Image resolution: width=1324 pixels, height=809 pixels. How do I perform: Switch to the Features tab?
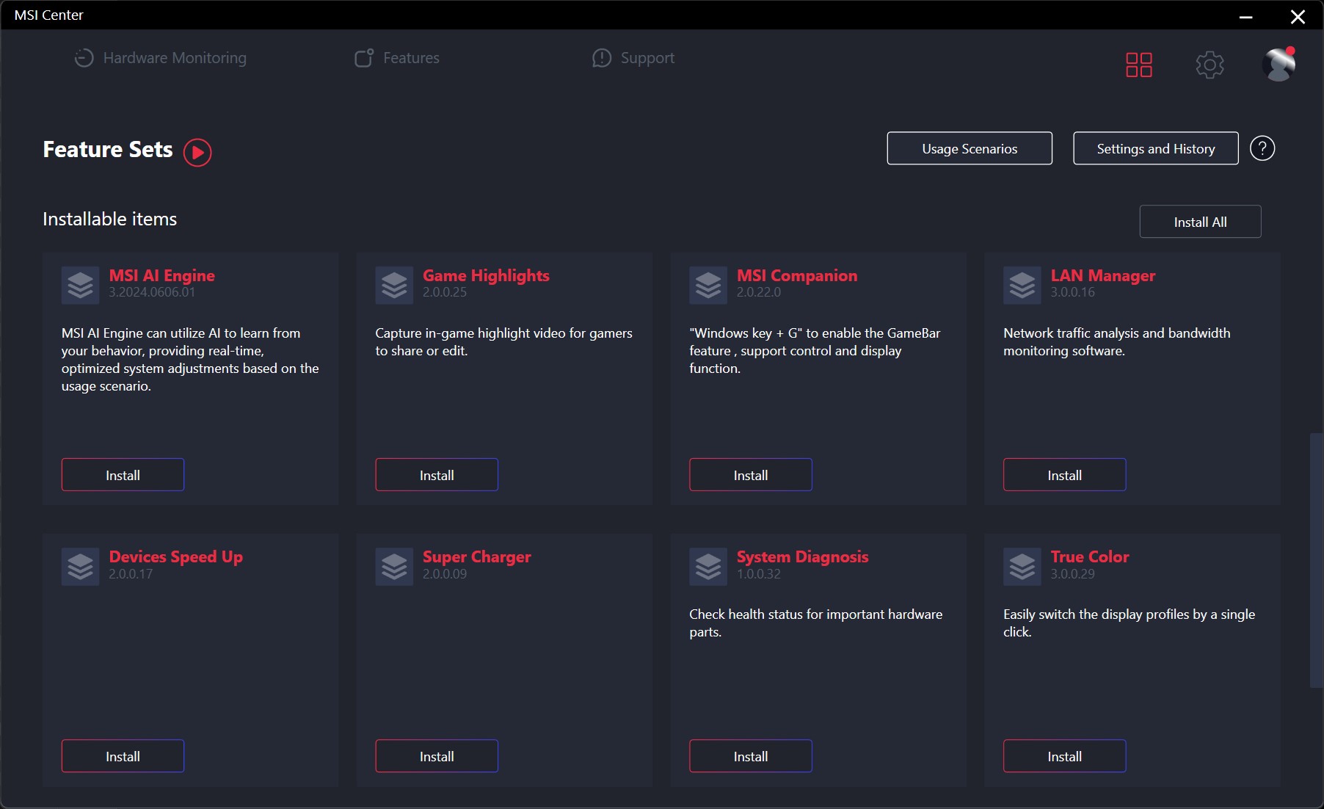click(x=397, y=58)
